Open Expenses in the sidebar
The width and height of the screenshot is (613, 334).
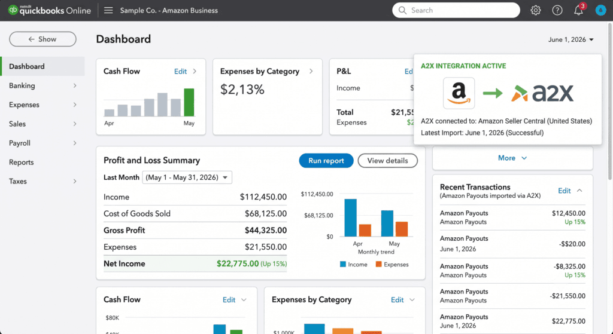coord(43,105)
